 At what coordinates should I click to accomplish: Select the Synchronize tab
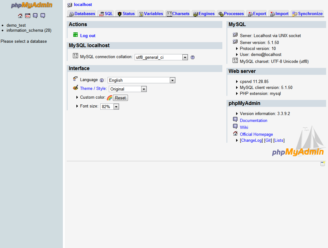coord(307,14)
